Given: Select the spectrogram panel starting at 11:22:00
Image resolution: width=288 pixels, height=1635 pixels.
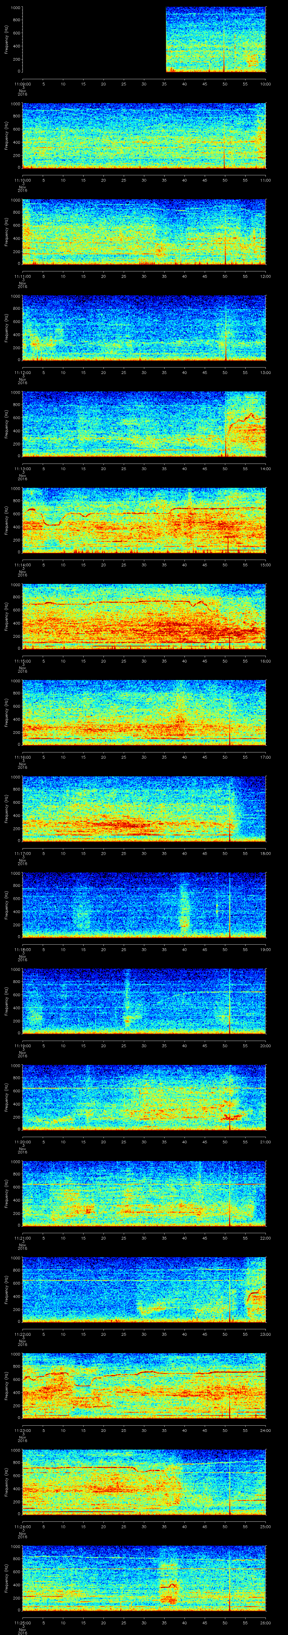Looking at the screenshot, I should (x=144, y=1290).
